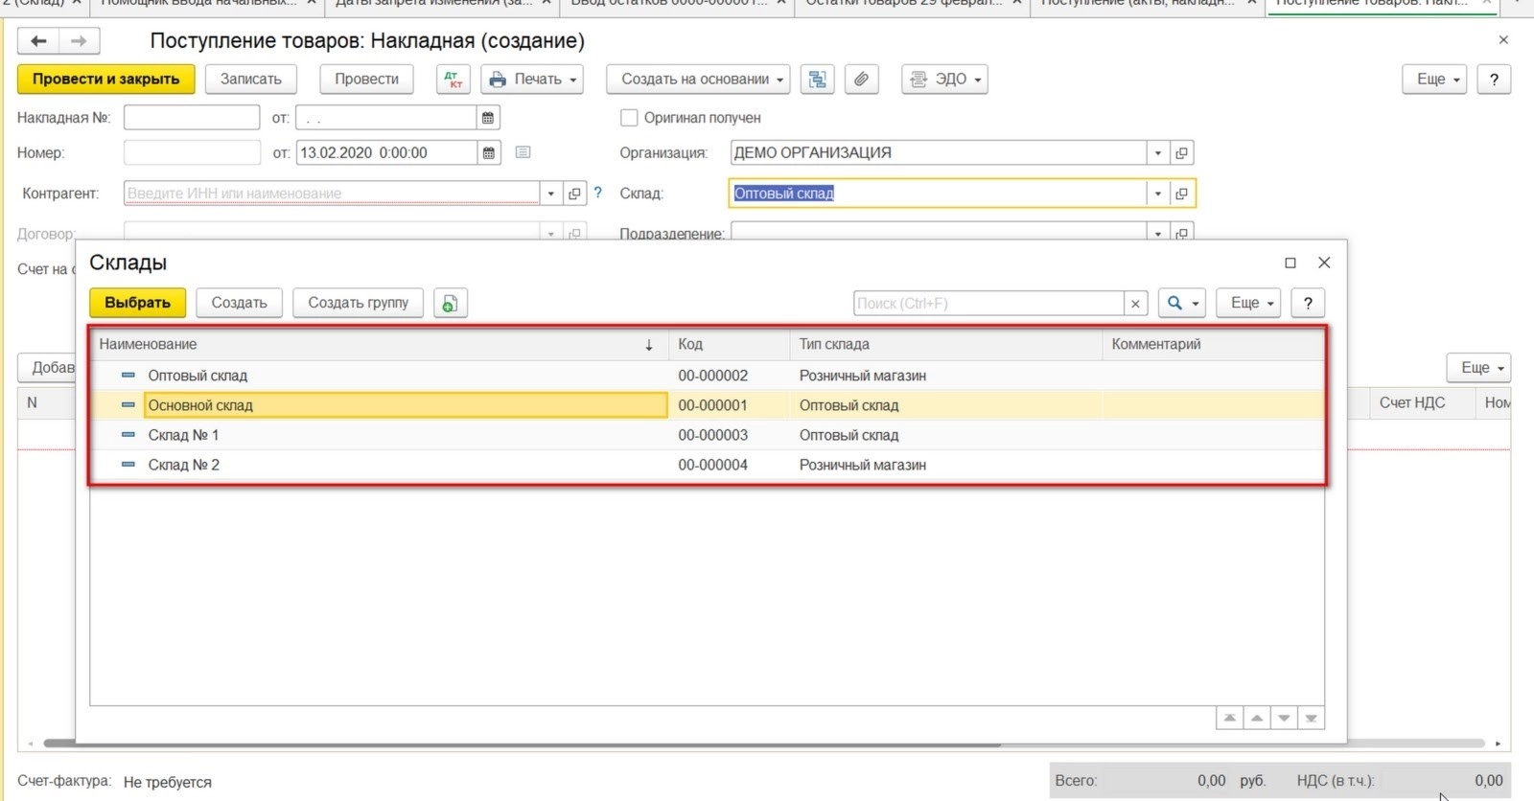The width and height of the screenshot is (1534, 801).
Task: Expand the Создать на основании dropdown
Action: pos(698,80)
